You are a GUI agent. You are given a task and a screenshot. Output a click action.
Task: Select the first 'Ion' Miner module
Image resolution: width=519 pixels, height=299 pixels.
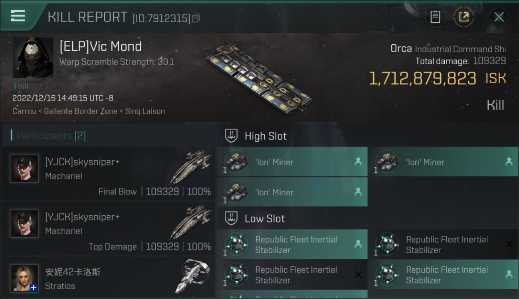292,162
